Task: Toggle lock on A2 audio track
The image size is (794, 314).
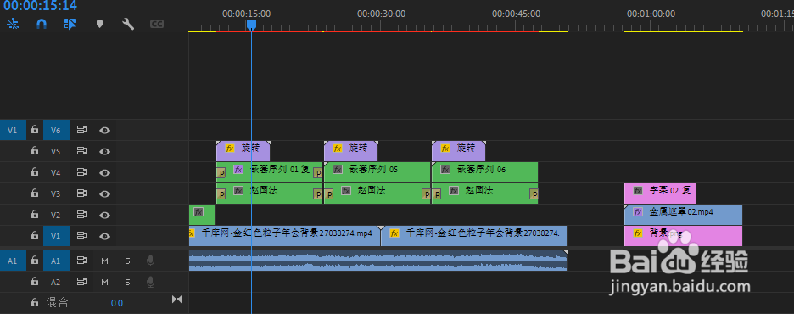Action: click(x=35, y=282)
